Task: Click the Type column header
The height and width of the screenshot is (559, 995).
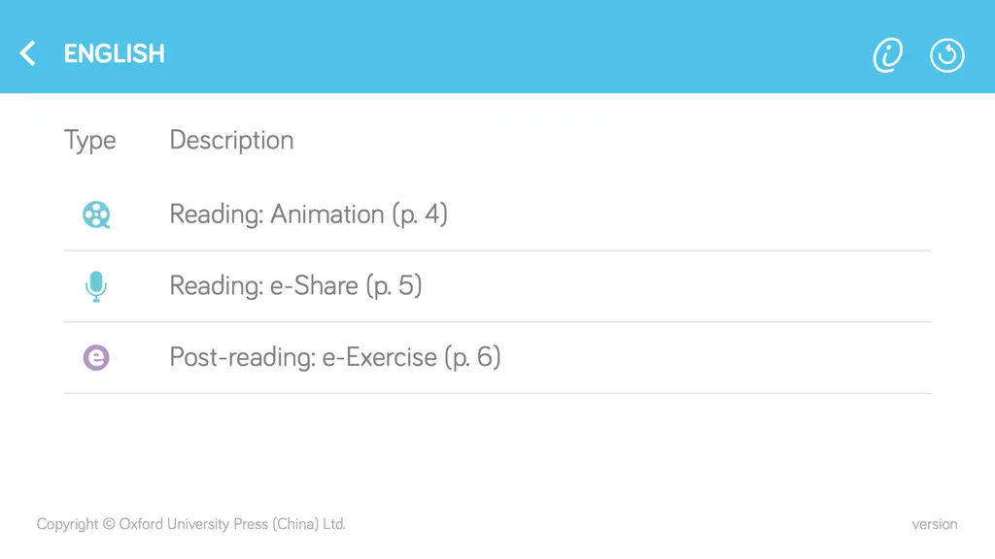Action: point(90,141)
